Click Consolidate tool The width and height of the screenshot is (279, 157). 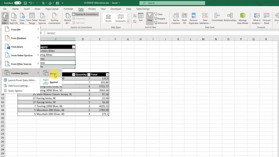pos(217,17)
